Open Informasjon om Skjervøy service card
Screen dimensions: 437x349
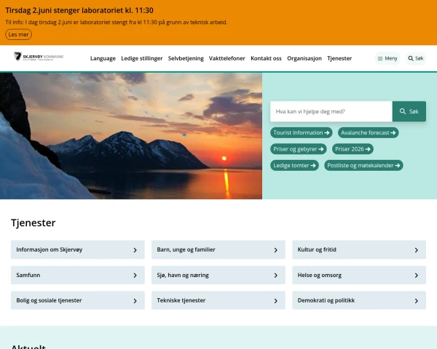78,249
